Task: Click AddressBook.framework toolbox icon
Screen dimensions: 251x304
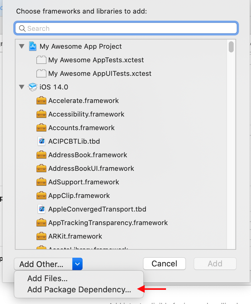Action: coord(41,155)
